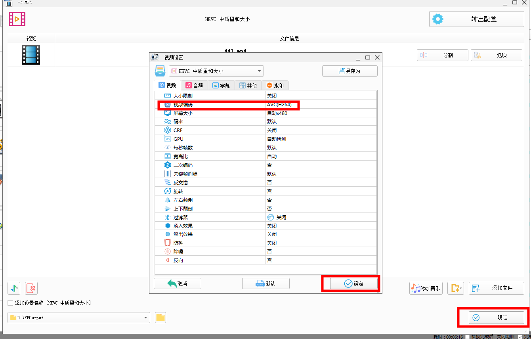Click main window 确定 button next to output path
The height and width of the screenshot is (339, 531).
point(497,318)
